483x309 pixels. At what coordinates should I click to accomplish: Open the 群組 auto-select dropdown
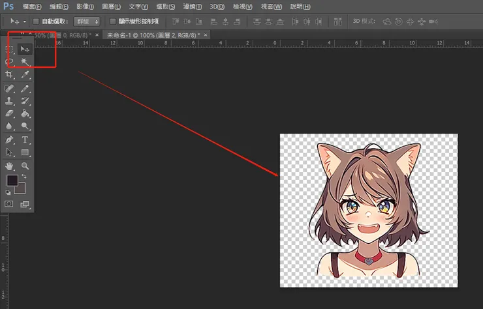coord(87,22)
